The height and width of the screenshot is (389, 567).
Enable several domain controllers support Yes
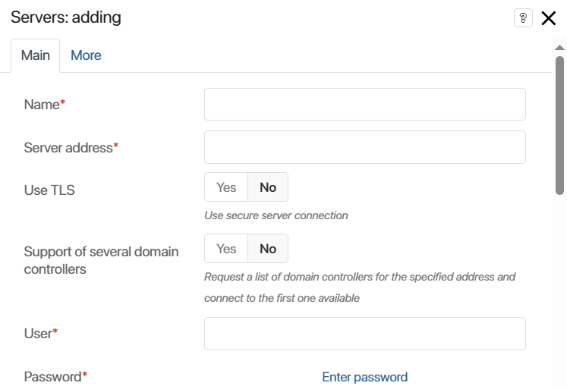(x=226, y=249)
